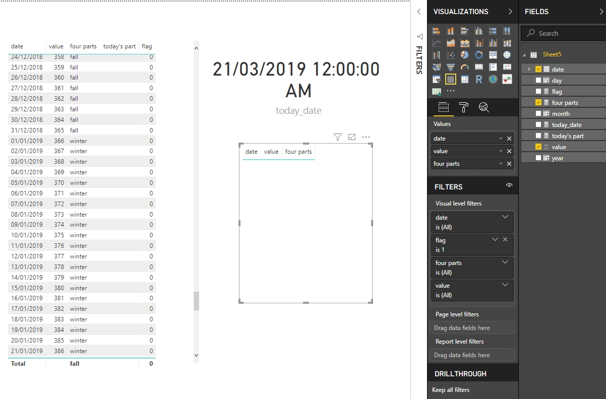606x399 pixels.
Task: Select the filled map visualization
Action: click(437, 67)
